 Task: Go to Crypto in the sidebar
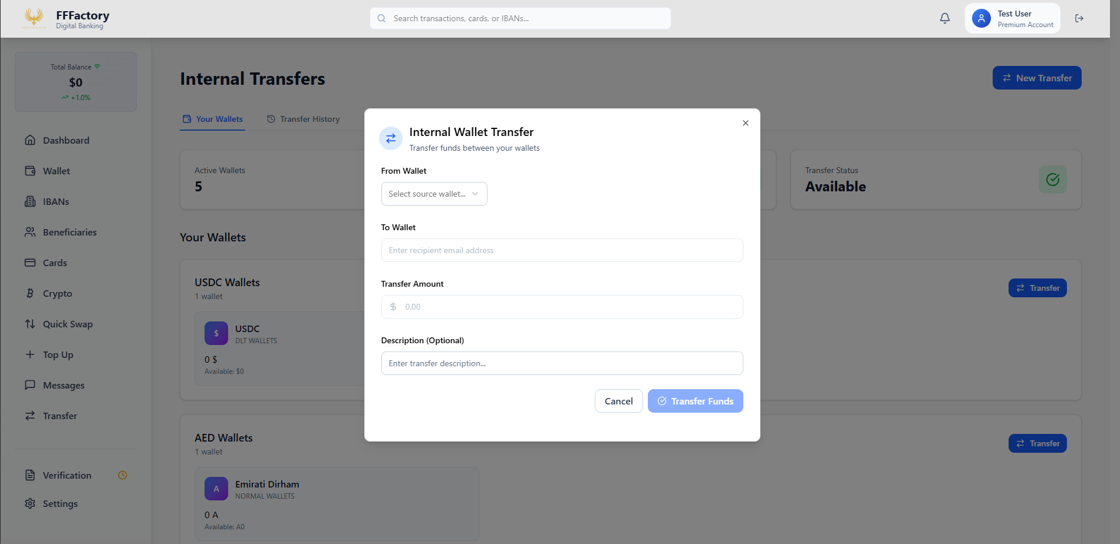[57, 293]
